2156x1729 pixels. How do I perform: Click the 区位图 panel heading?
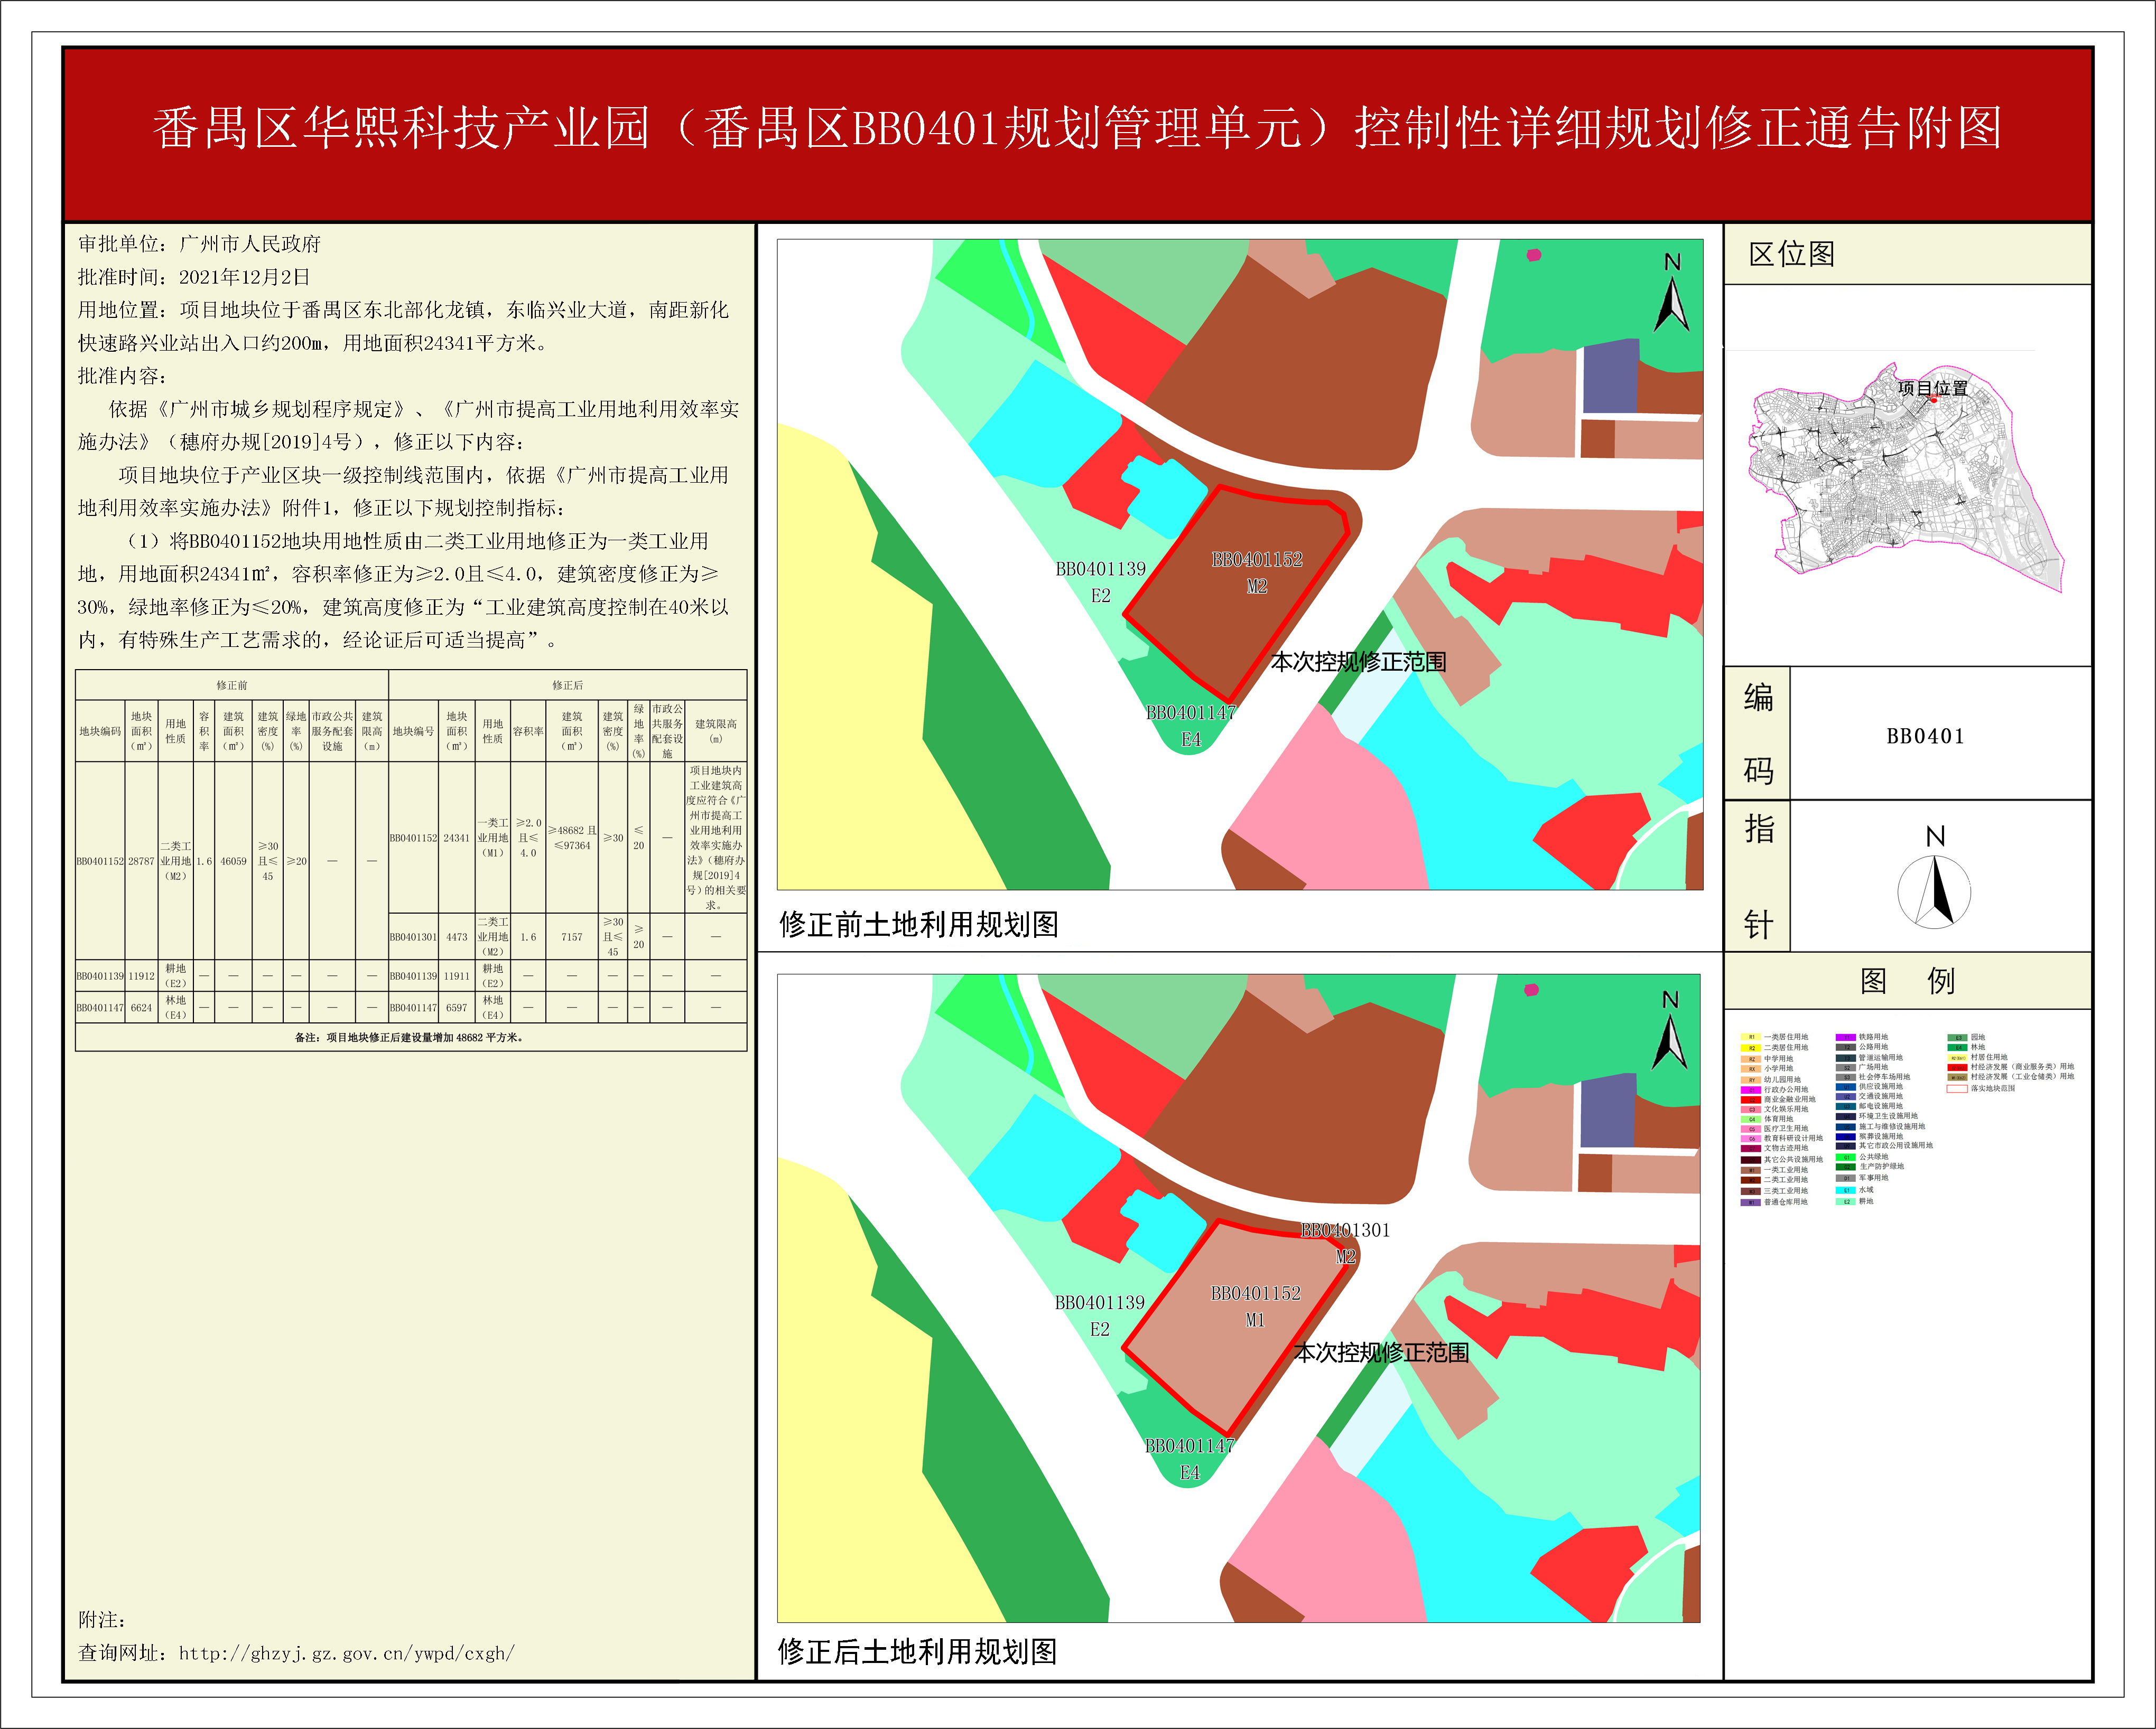1792,254
